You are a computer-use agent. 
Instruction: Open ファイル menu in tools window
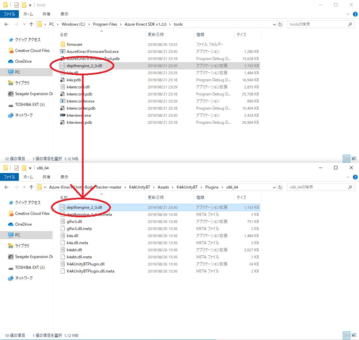[x=9, y=14]
